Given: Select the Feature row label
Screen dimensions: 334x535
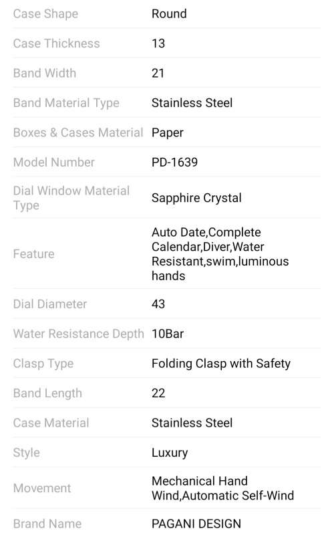Looking at the screenshot, I should [x=34, y=254].
